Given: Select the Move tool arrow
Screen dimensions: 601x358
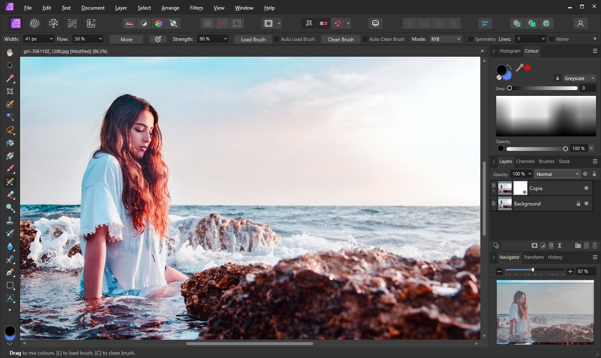Looking at the screenshot, I should click(10, 65).
